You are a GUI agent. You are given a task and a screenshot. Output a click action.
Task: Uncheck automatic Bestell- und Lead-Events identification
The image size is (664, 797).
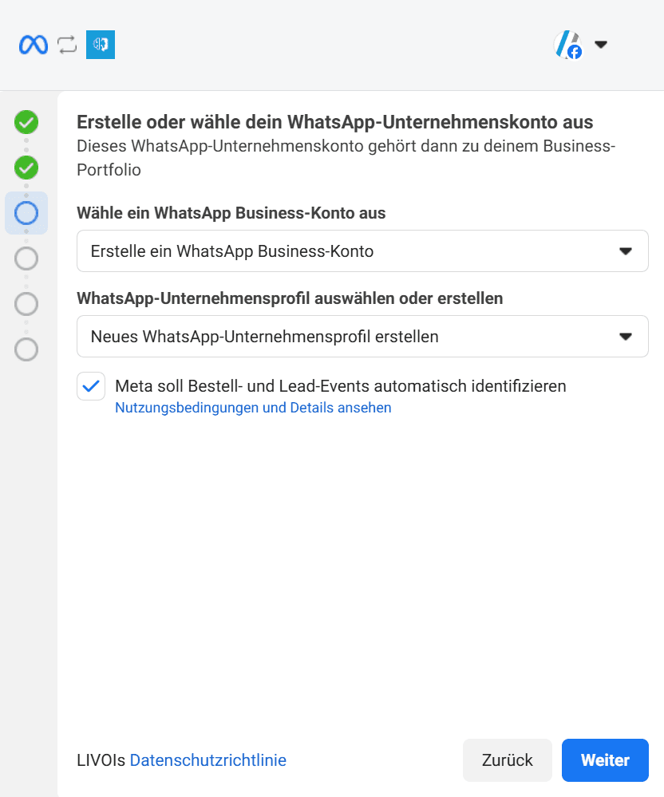coord(90,385)
